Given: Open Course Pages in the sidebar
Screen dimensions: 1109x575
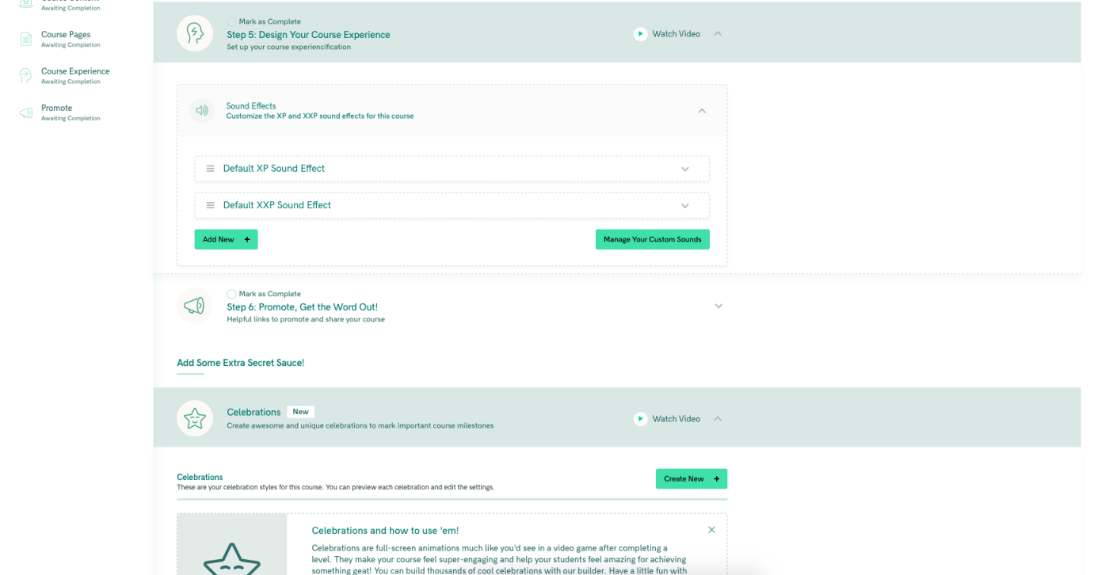Looking at the screenshot, I should [66, 35].
